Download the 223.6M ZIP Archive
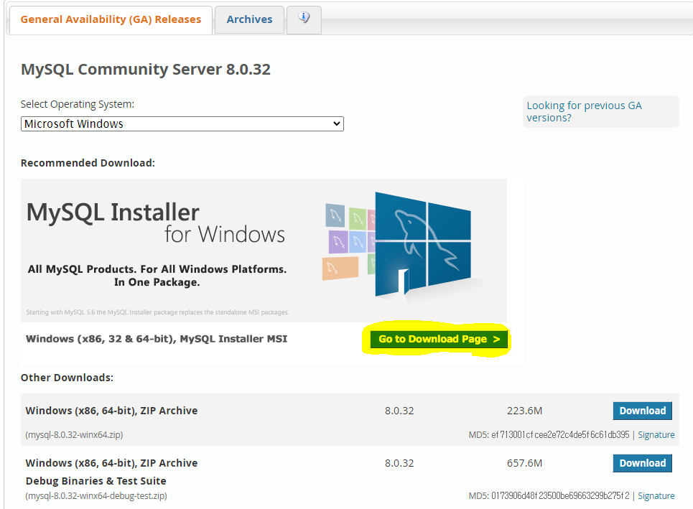693x509 pixels. point(642,411)
